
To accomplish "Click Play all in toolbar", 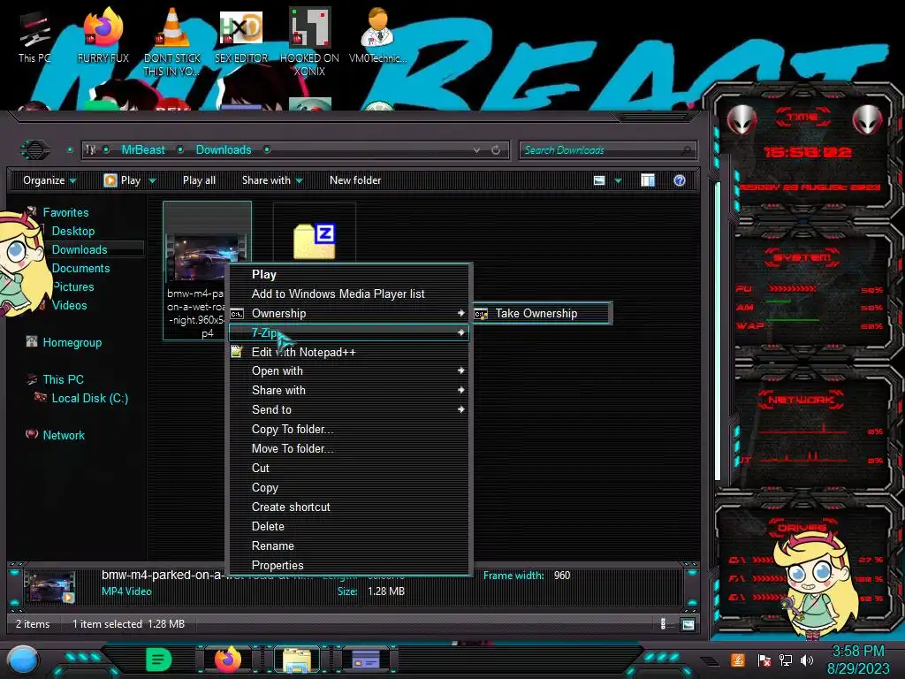I will tap(199, 180).
